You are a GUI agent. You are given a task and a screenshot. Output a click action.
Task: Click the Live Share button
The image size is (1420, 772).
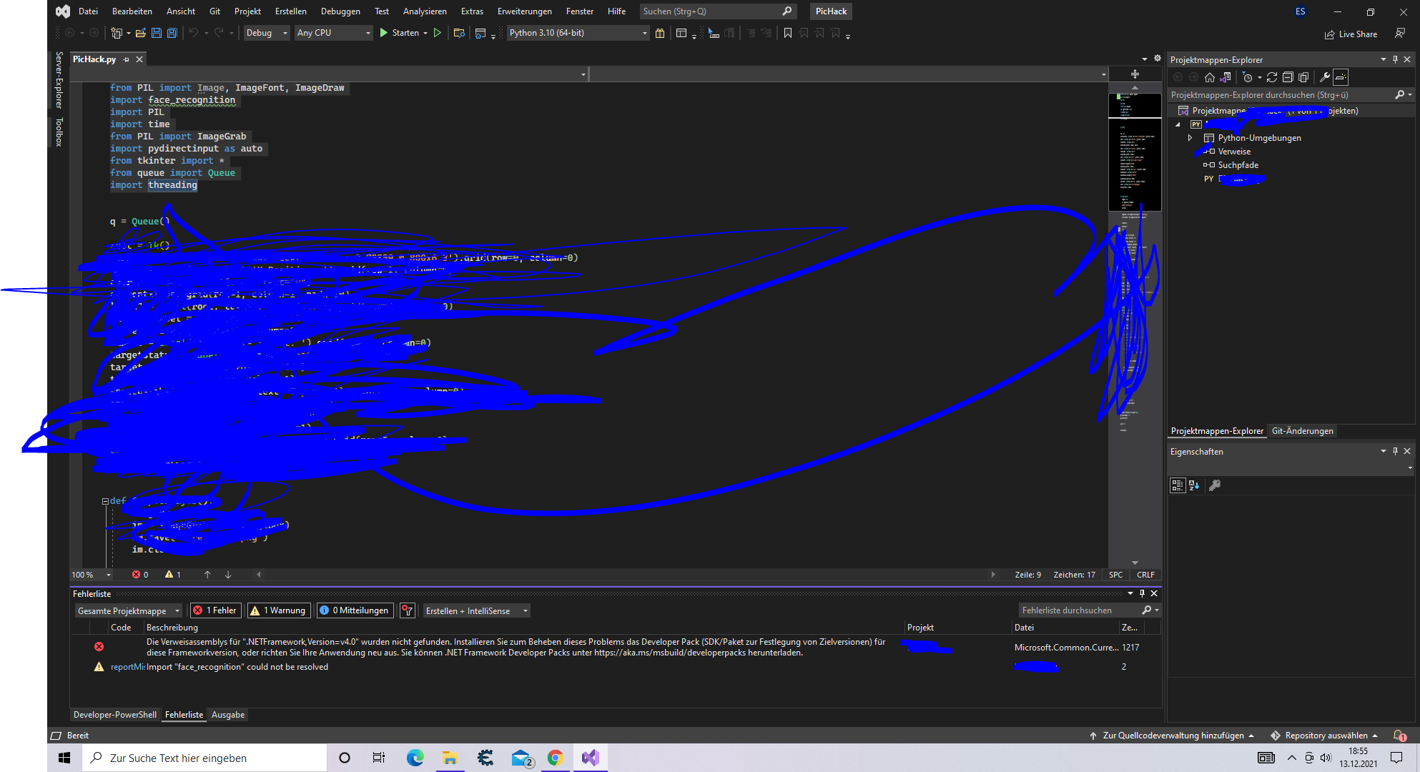tap(1351, 34)
